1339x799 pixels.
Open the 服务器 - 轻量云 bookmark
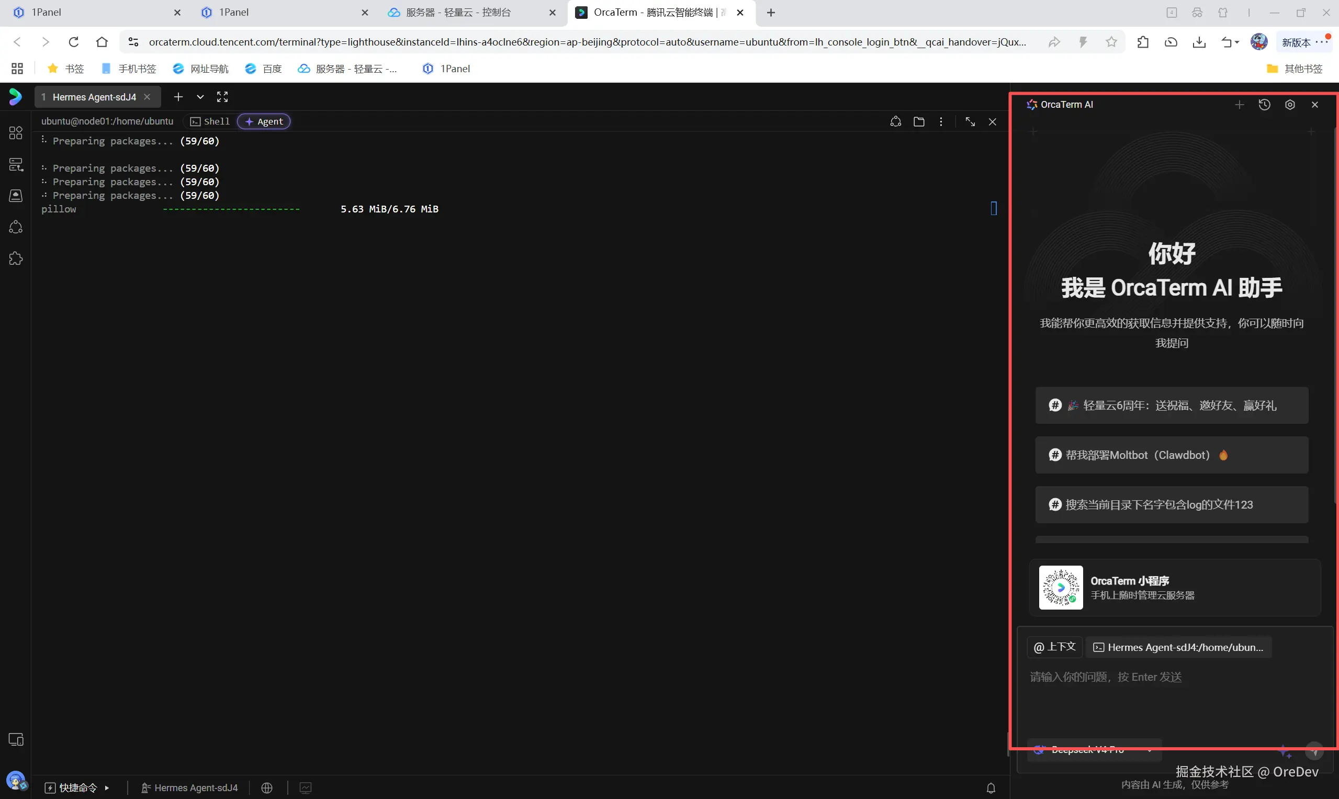click(x=347, y=69)
